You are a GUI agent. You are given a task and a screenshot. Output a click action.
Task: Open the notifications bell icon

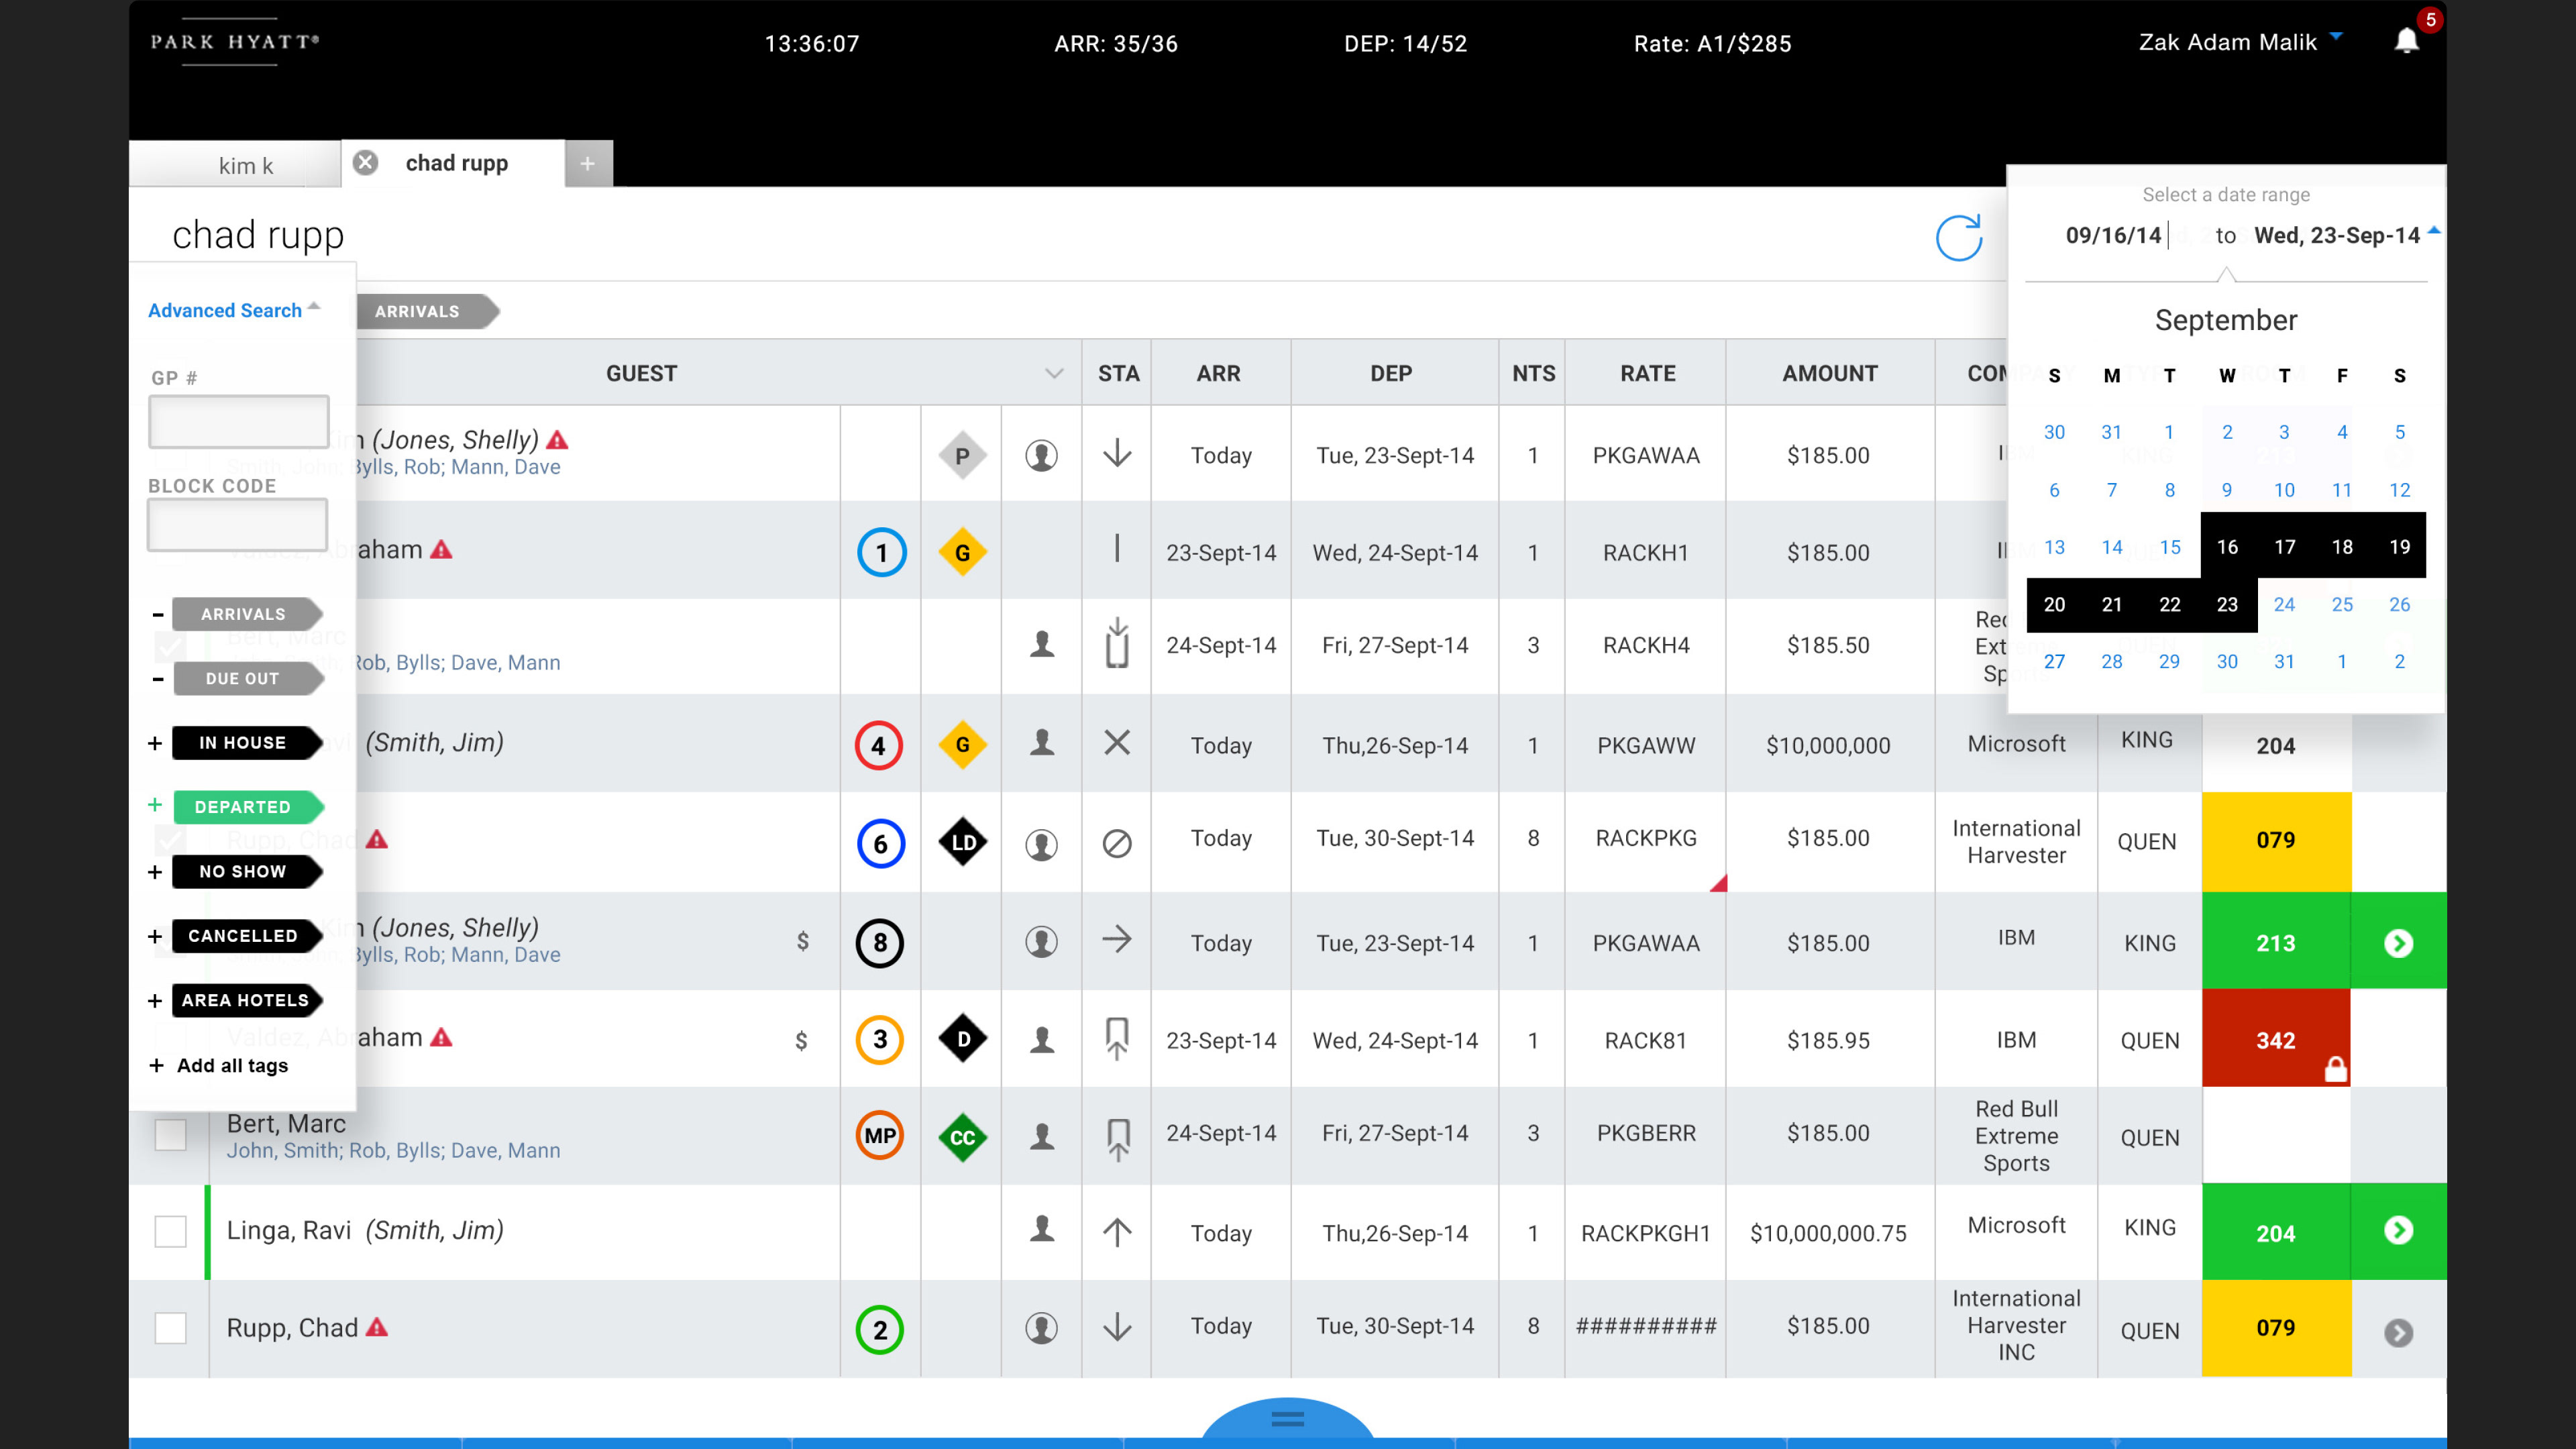click(x=2406, y=41)
